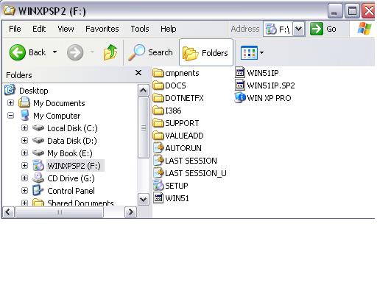The width and height of the screenshot is (377, 283).
Task: Close the Folders pane with X
Action: coord(138,73)
